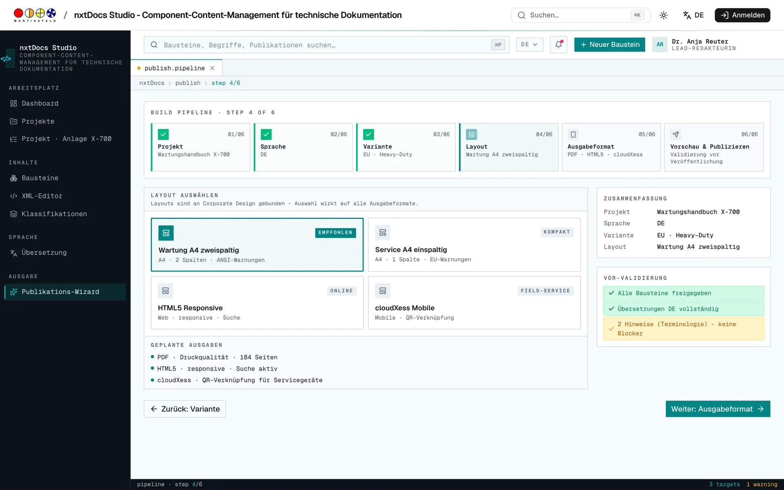This screenshot has width=784, height=490.
Task: Click publish breadcrumb
Action: pos(188,83)
